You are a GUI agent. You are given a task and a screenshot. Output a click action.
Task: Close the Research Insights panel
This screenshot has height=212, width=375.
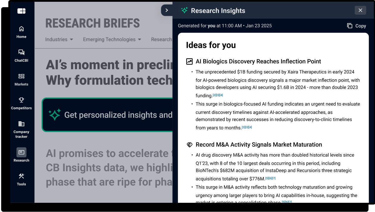click(360, 10)
